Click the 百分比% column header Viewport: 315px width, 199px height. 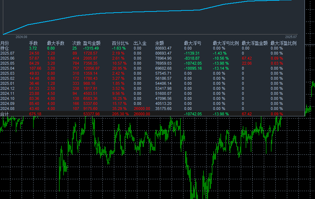pos(120,43)
